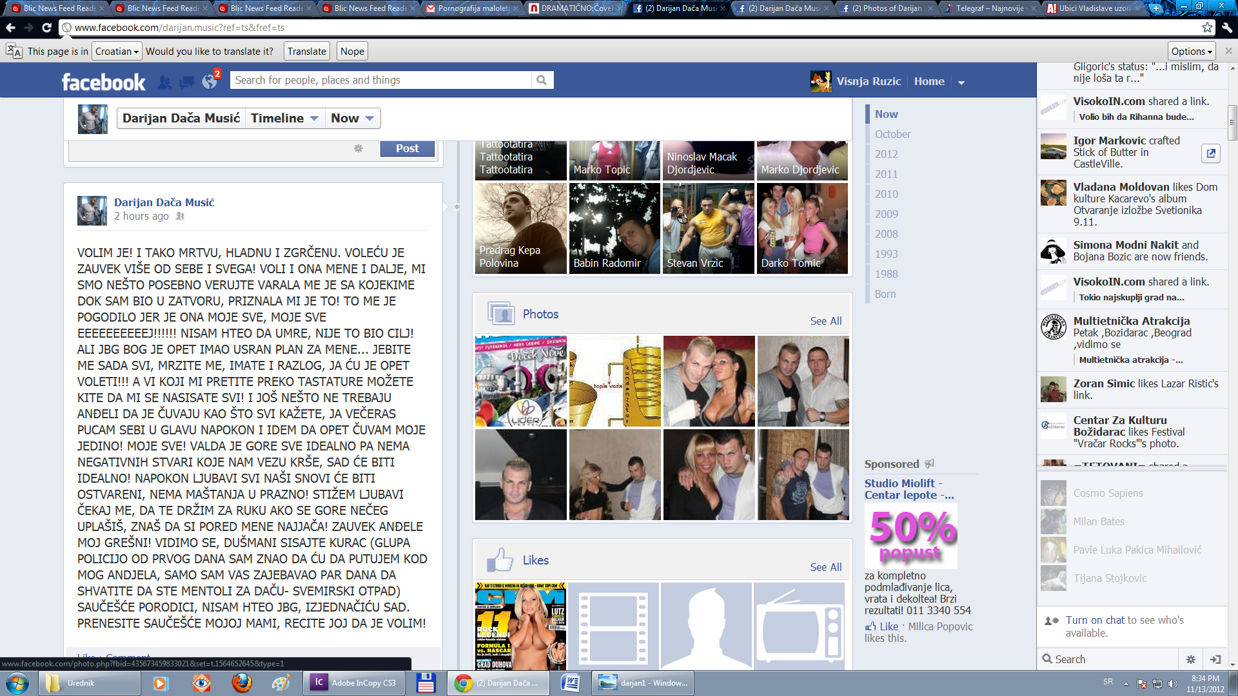Hide chat sidebar arrow icon

(1215, 659)
